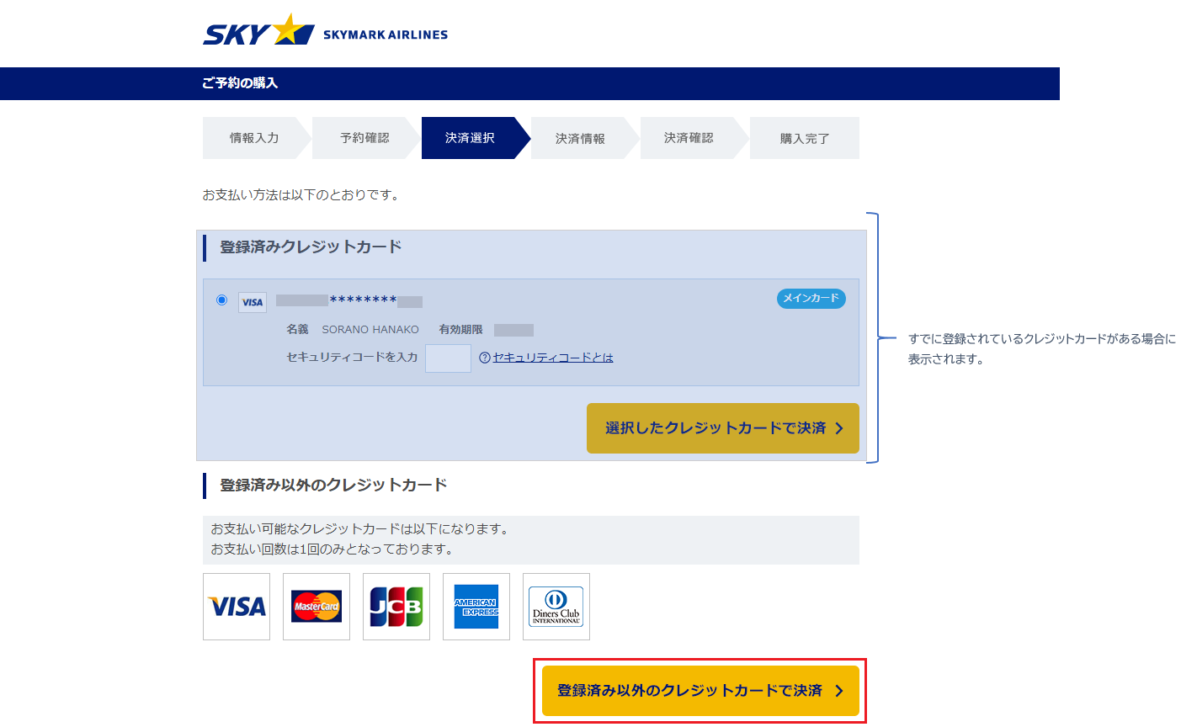Click the Diners Club logo
This screenshot has width=1181, height=727.
pyautogui.click(x=556, y=607)
